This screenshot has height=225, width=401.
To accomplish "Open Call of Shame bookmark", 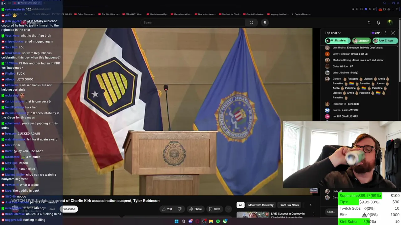I will 84,14.
